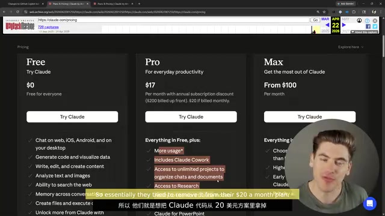Expand About this capture
The height and width of the screenshot is (216, 385).
pos(365,32)
